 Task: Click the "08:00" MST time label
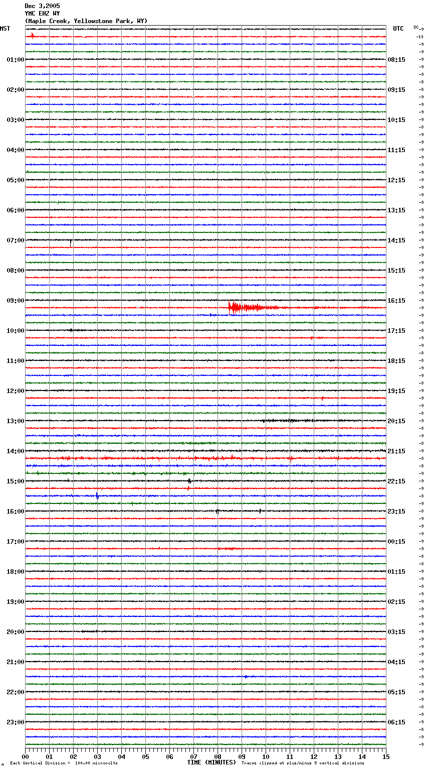[x=16, y=271]
